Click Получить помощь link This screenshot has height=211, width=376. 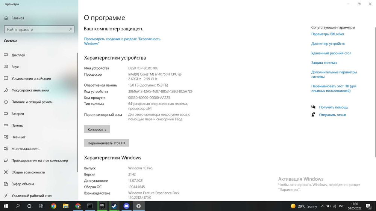(333, 107)
